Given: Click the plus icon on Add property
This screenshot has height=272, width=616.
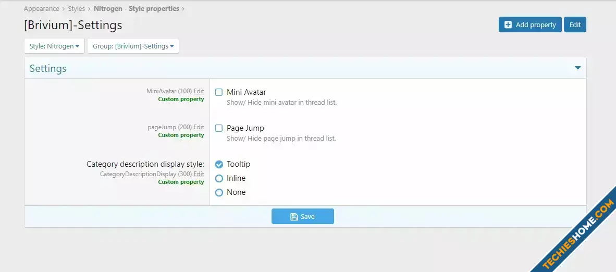Looking at the screenshot, I should point(508,24).
